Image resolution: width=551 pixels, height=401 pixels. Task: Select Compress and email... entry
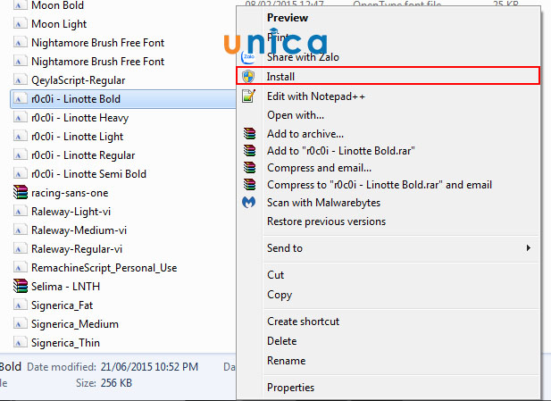[x=319, y=168]
